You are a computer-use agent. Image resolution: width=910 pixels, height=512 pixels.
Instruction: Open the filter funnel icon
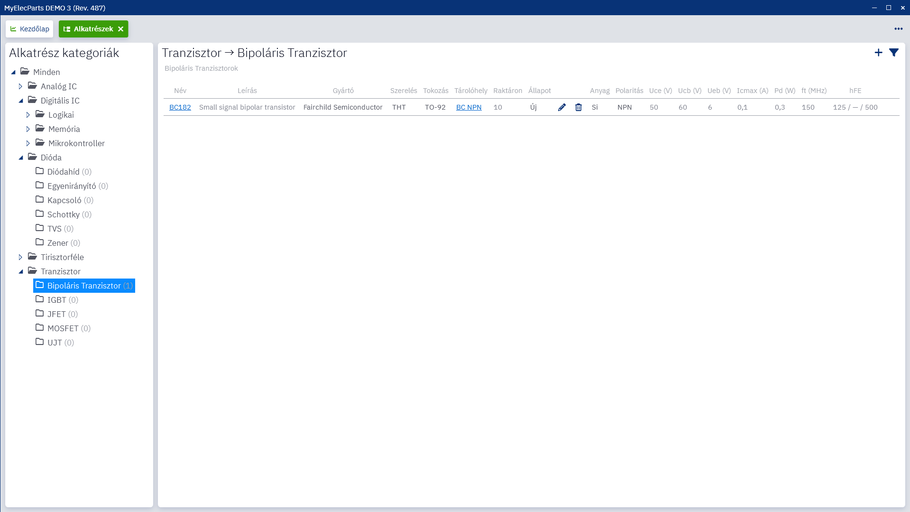coord(894,53)
